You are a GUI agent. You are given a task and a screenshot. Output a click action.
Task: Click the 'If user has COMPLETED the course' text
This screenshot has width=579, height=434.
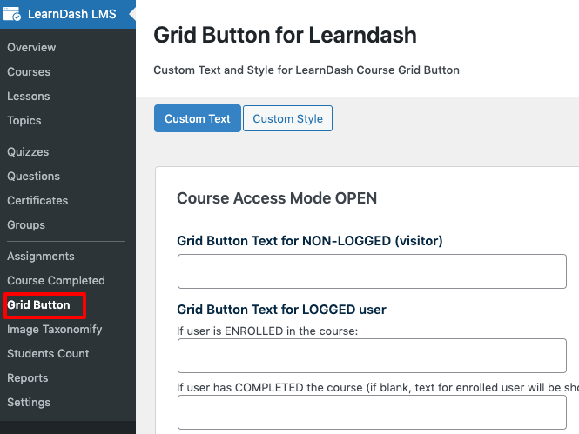378,388
